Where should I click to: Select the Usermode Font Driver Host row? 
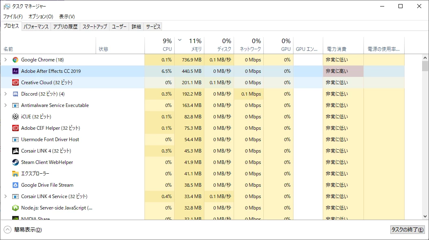202,140
